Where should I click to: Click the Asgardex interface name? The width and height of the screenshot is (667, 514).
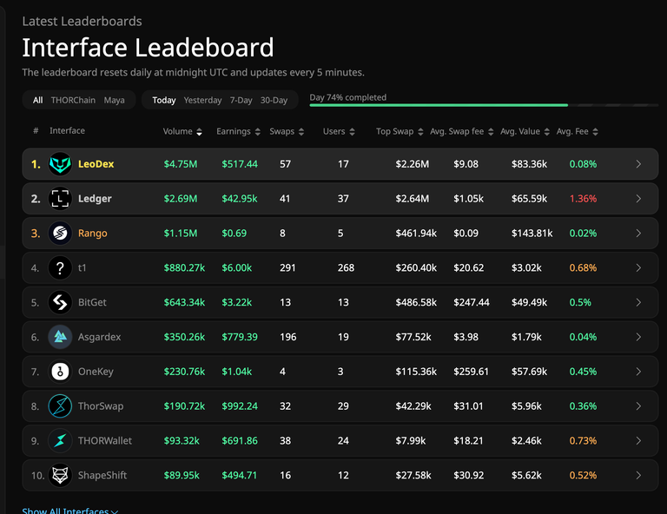(99, 337)
